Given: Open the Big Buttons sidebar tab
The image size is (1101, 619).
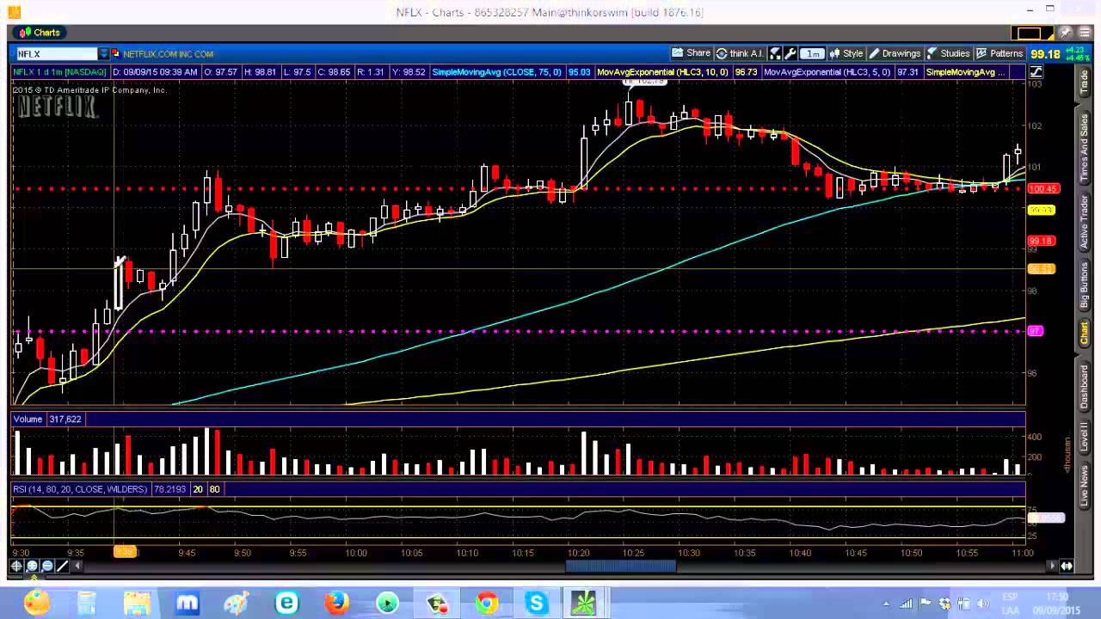Looking at the screenshot, I should pyautogui.click(x=1084, y=286).
